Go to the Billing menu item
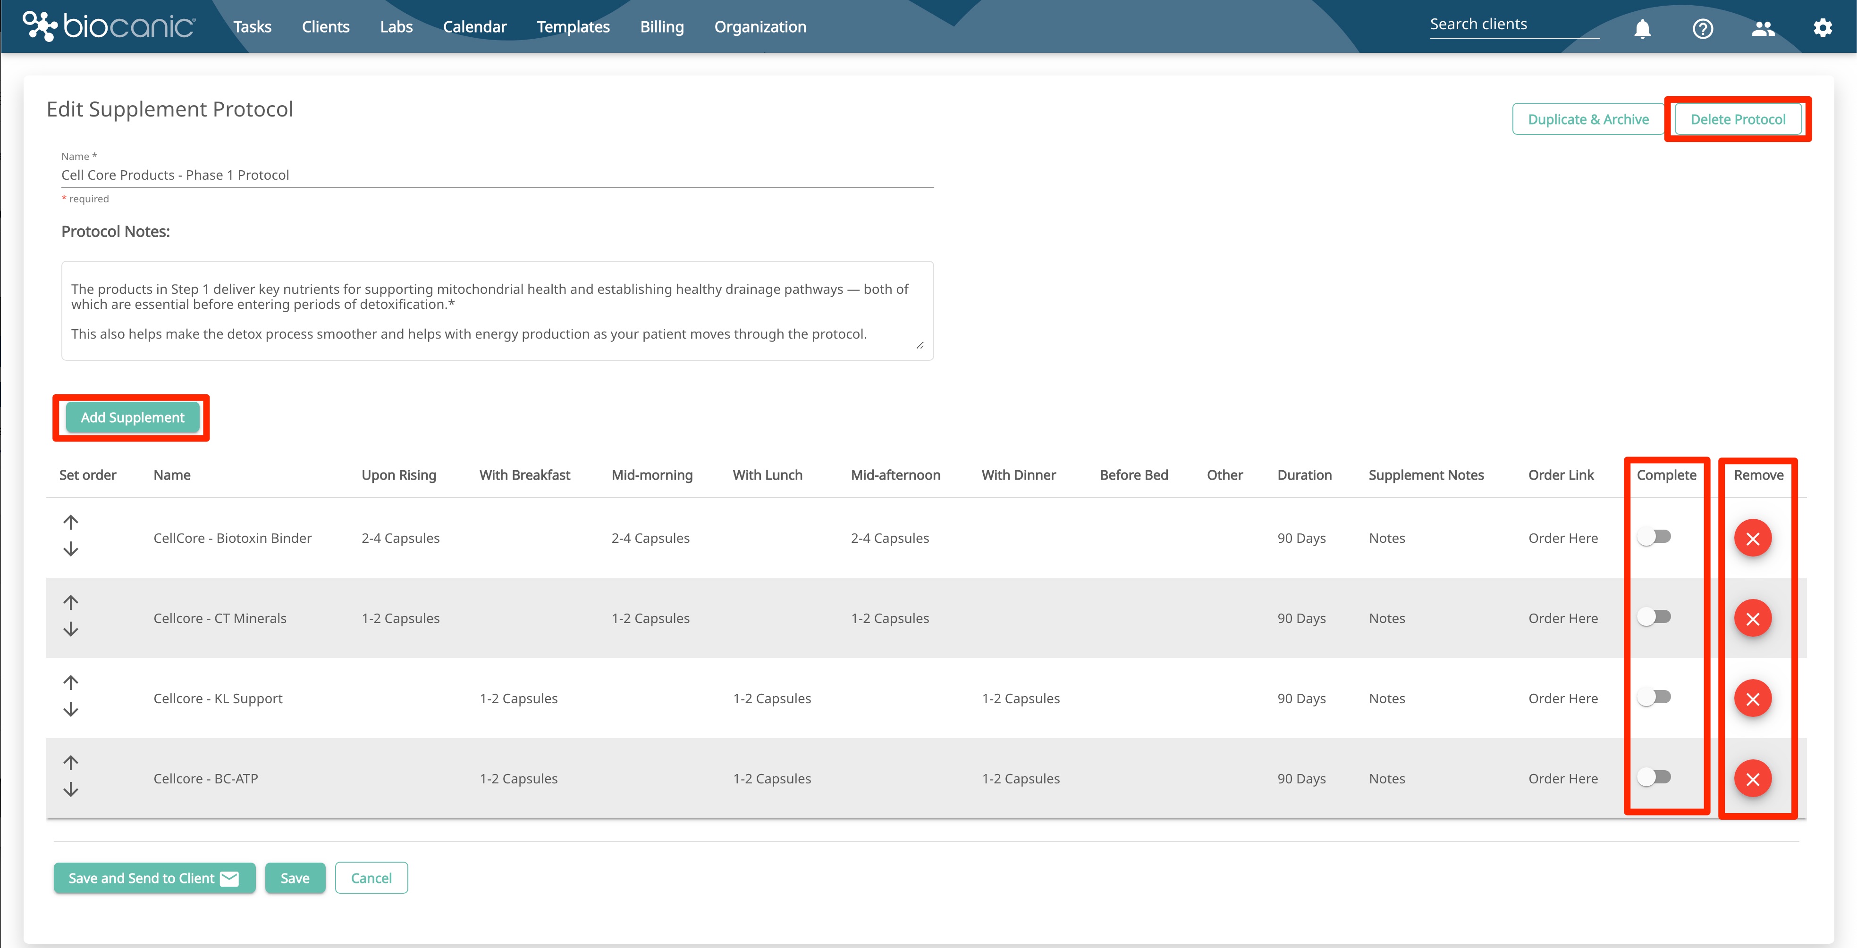 click(662, 27)
